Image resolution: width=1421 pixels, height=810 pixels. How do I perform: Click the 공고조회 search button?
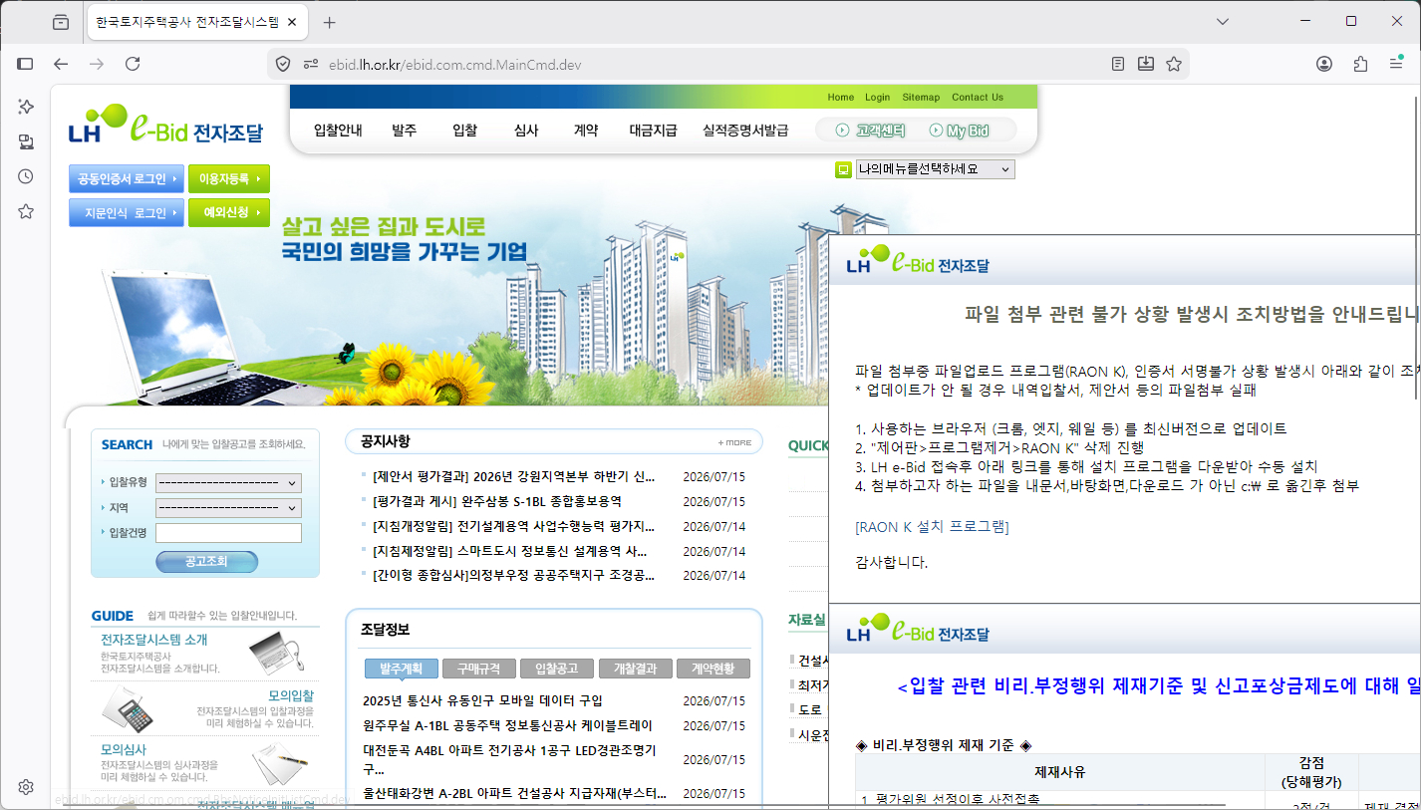point(206,562)
